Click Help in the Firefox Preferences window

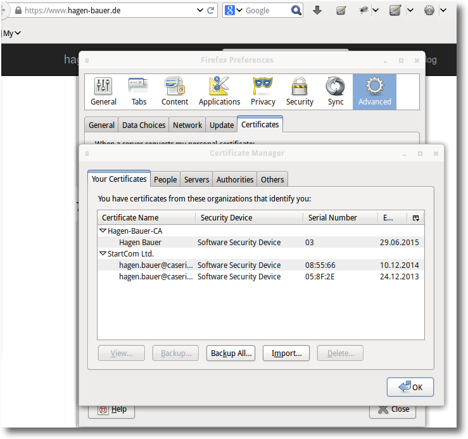click(111, 410)
